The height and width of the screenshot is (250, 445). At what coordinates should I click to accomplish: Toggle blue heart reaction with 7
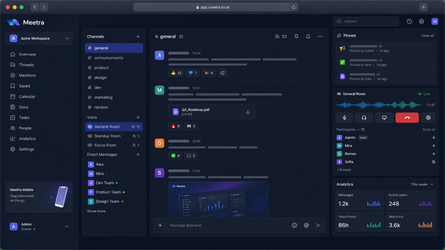click(193, 73)
